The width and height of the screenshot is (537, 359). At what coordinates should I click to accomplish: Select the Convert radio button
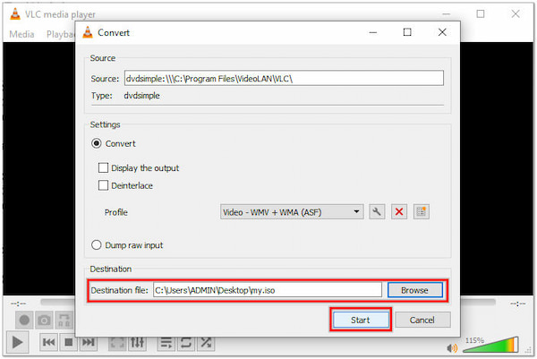96,143
